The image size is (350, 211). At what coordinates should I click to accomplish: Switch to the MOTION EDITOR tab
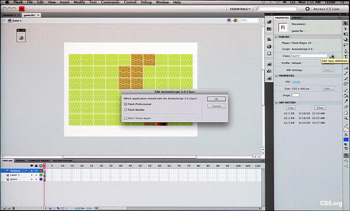62,161
